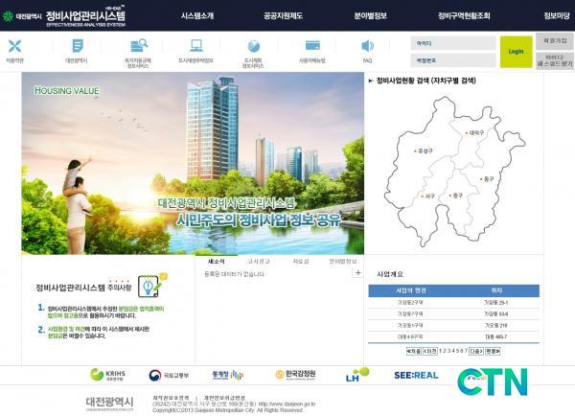
Task: Open 도시계획 정보서비스 globe icon
Action: point(253,46)
